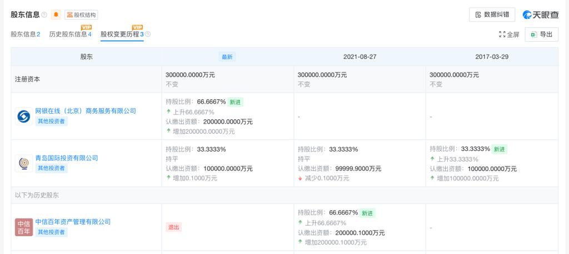
Task: Open 网银在线（北京）商务服务有限公司 link
Action: (x=86, y=111)
